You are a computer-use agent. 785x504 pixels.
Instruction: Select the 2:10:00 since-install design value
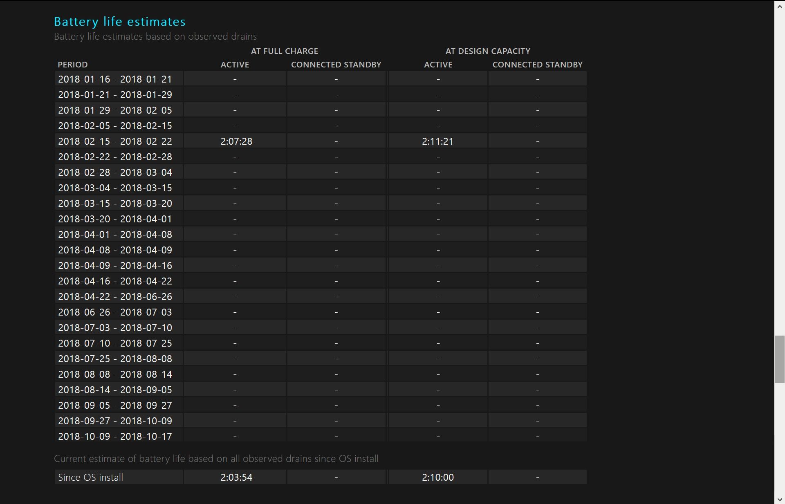tap(438, 477)
